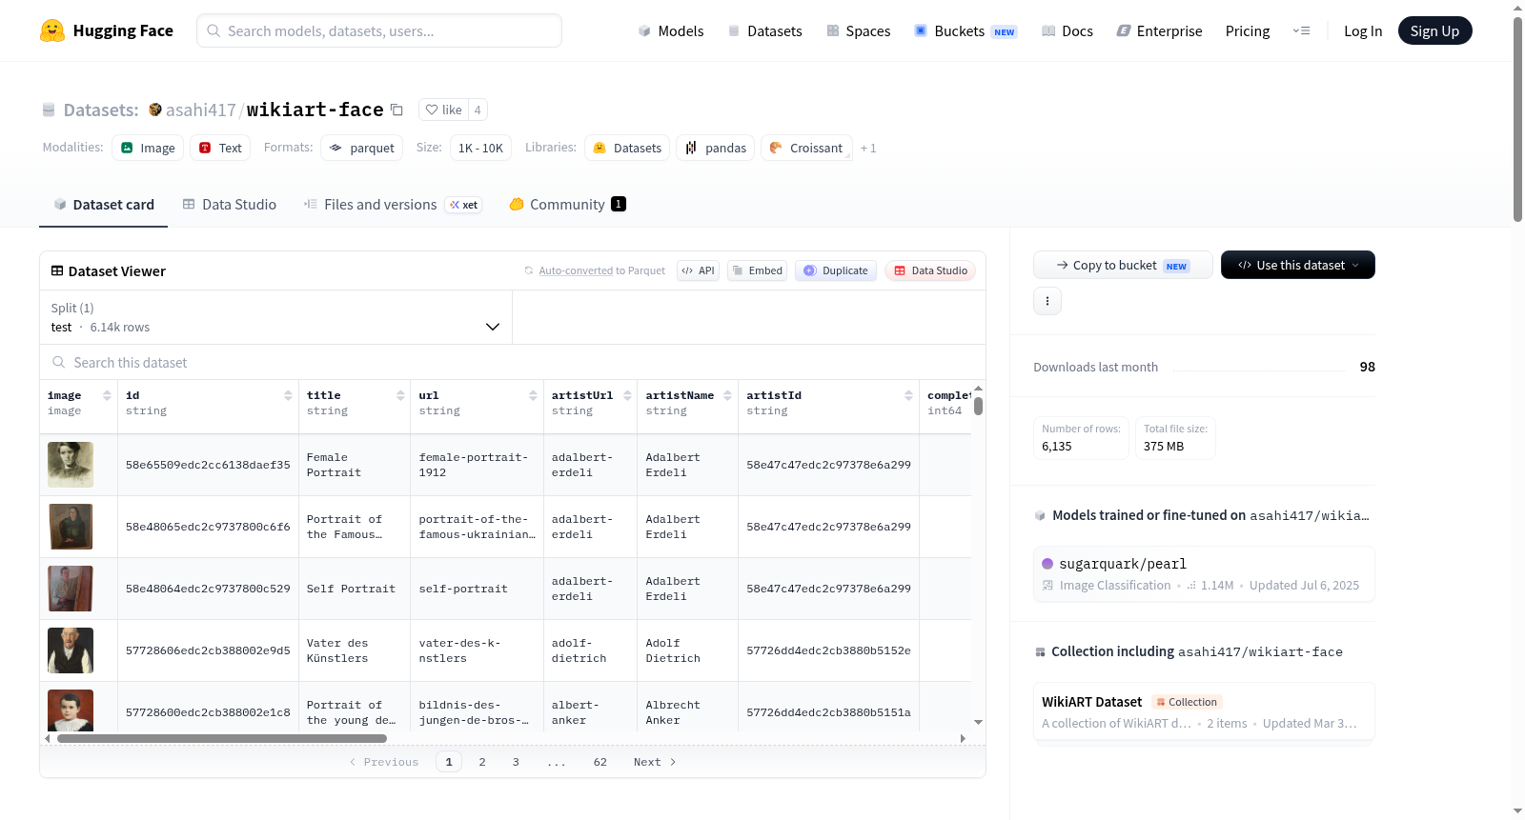Open Enterprise page
This screenshot has width=1525, height=820.
coord(1159,31)
